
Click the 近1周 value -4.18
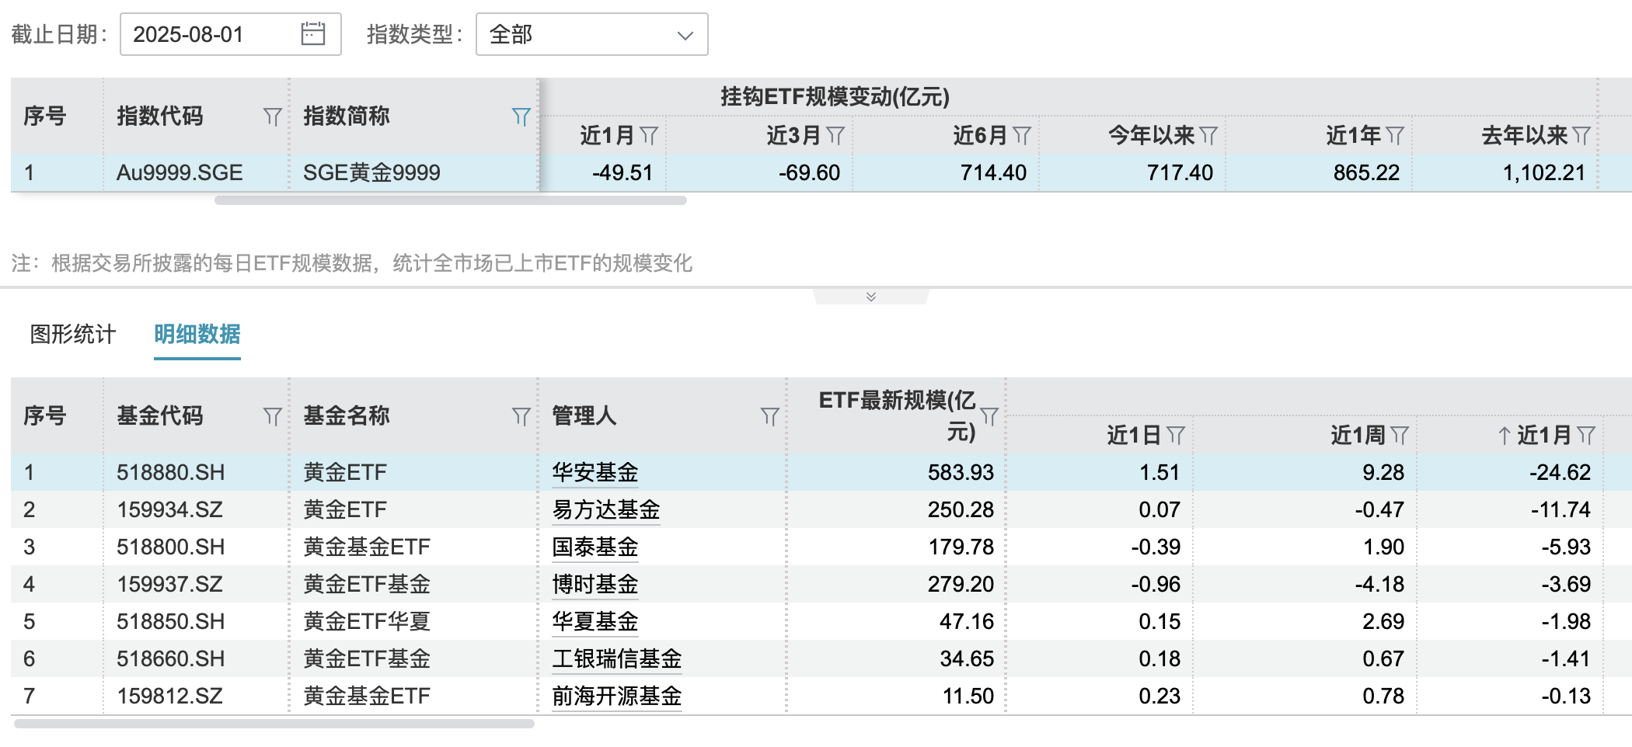[1379, 584]
